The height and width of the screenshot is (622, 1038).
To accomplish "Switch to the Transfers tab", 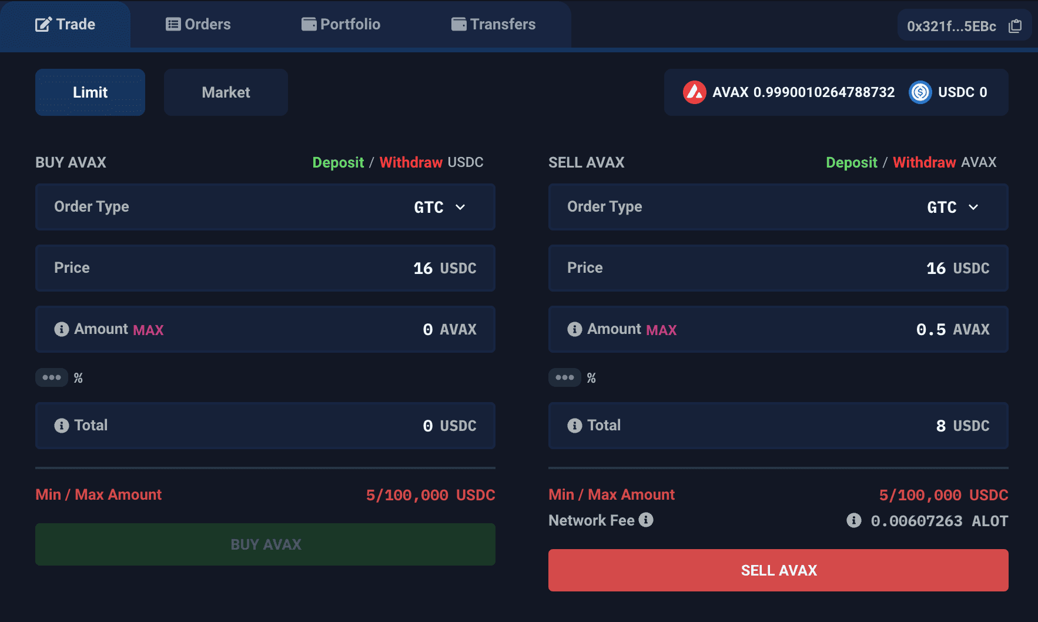I will pyautogui.click(x=494, y=24).
